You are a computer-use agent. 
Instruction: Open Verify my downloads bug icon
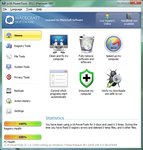click(x=113, y=78)
